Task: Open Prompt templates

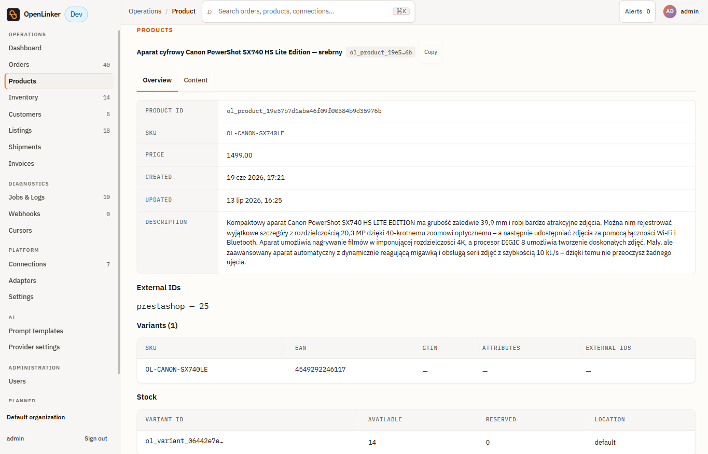Action: pyautogui.click(x=59, y=331)
